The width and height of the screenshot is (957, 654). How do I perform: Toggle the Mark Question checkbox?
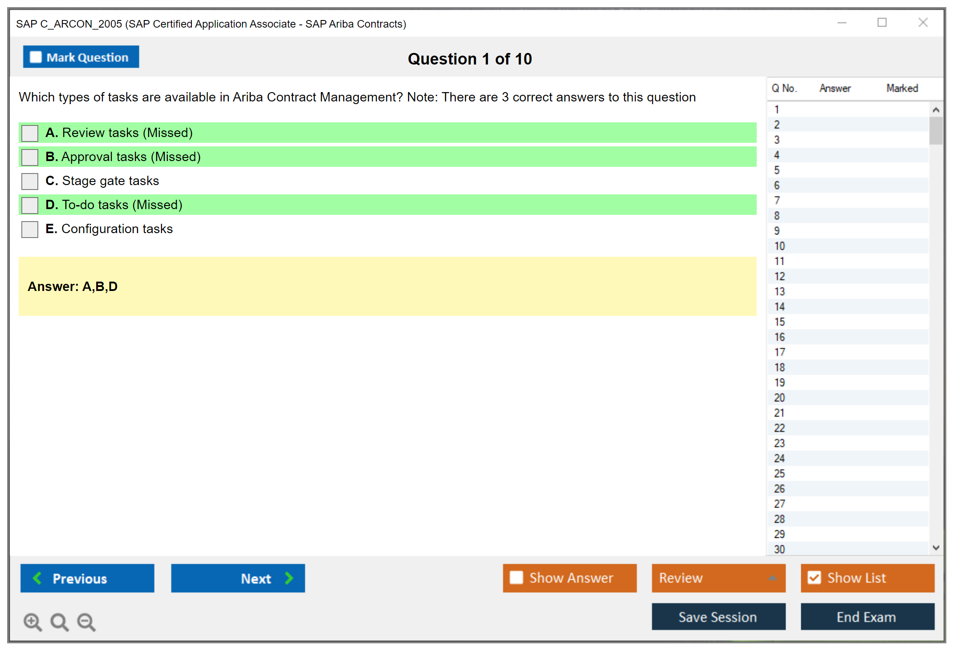tap(36, 57)
